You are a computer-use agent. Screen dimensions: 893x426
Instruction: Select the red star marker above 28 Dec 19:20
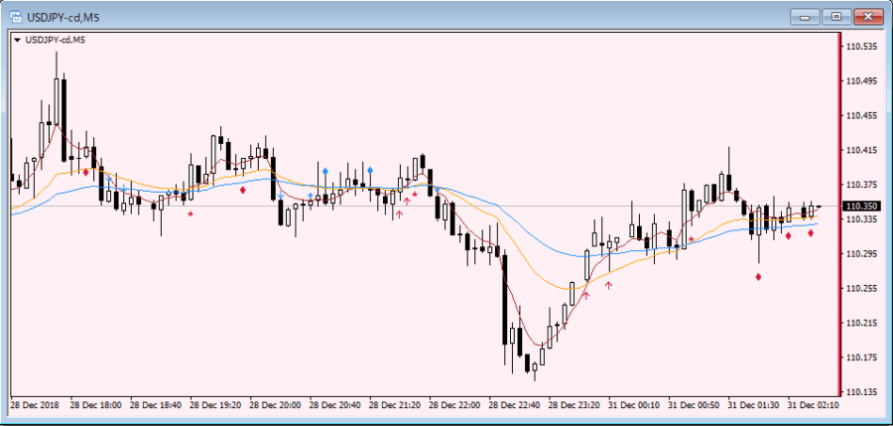[191, 213]
